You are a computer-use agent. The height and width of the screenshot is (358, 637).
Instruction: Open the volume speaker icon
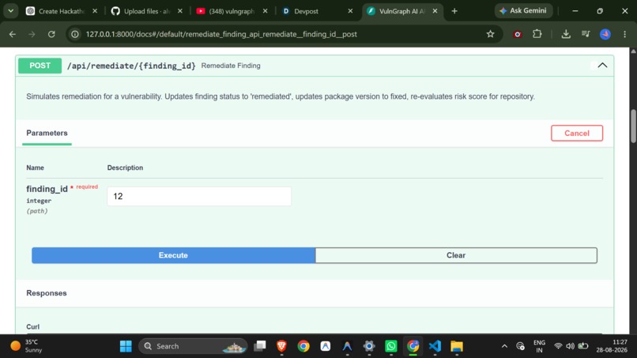click(571, 346)
